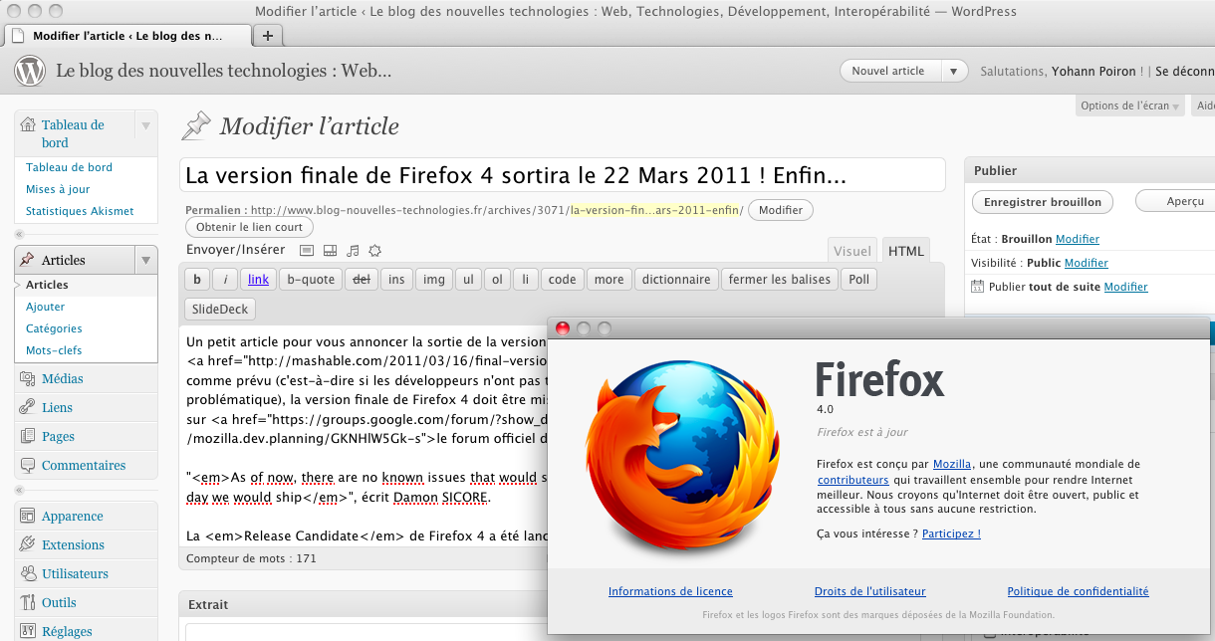Collapse the Articles menu arrow
The image size is (1215, 641).
[x=146, y=260]
